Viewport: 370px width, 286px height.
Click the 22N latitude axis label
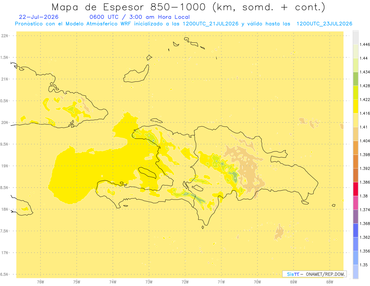(5, 35)
